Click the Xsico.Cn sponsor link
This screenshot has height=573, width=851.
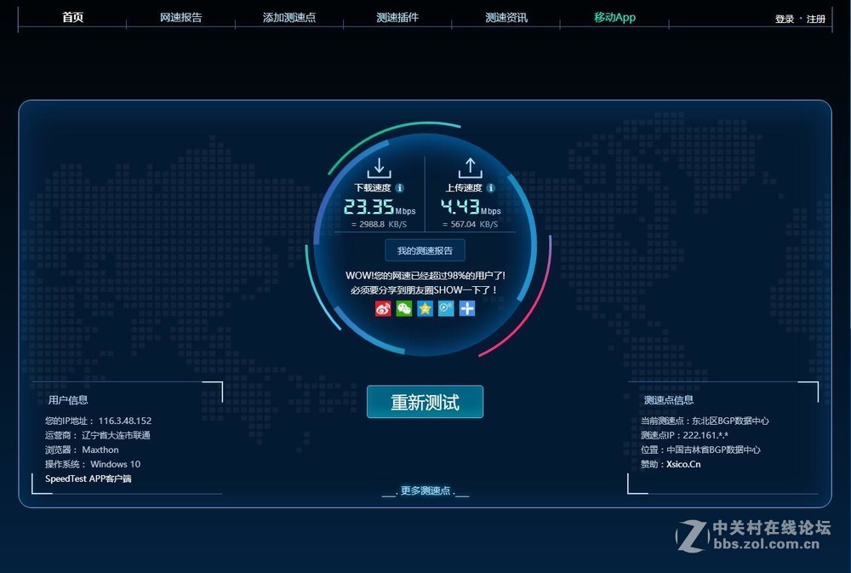click(683, 464)
